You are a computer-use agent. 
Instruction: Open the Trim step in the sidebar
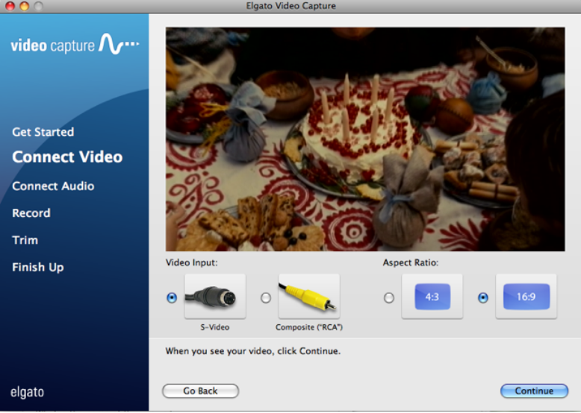[x=25, y=240]
